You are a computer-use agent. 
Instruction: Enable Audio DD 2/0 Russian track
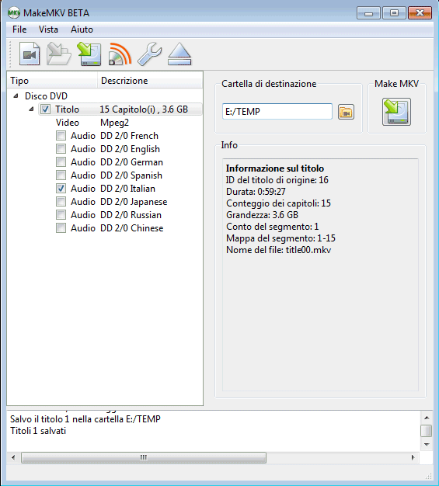(x=61, y=214)
